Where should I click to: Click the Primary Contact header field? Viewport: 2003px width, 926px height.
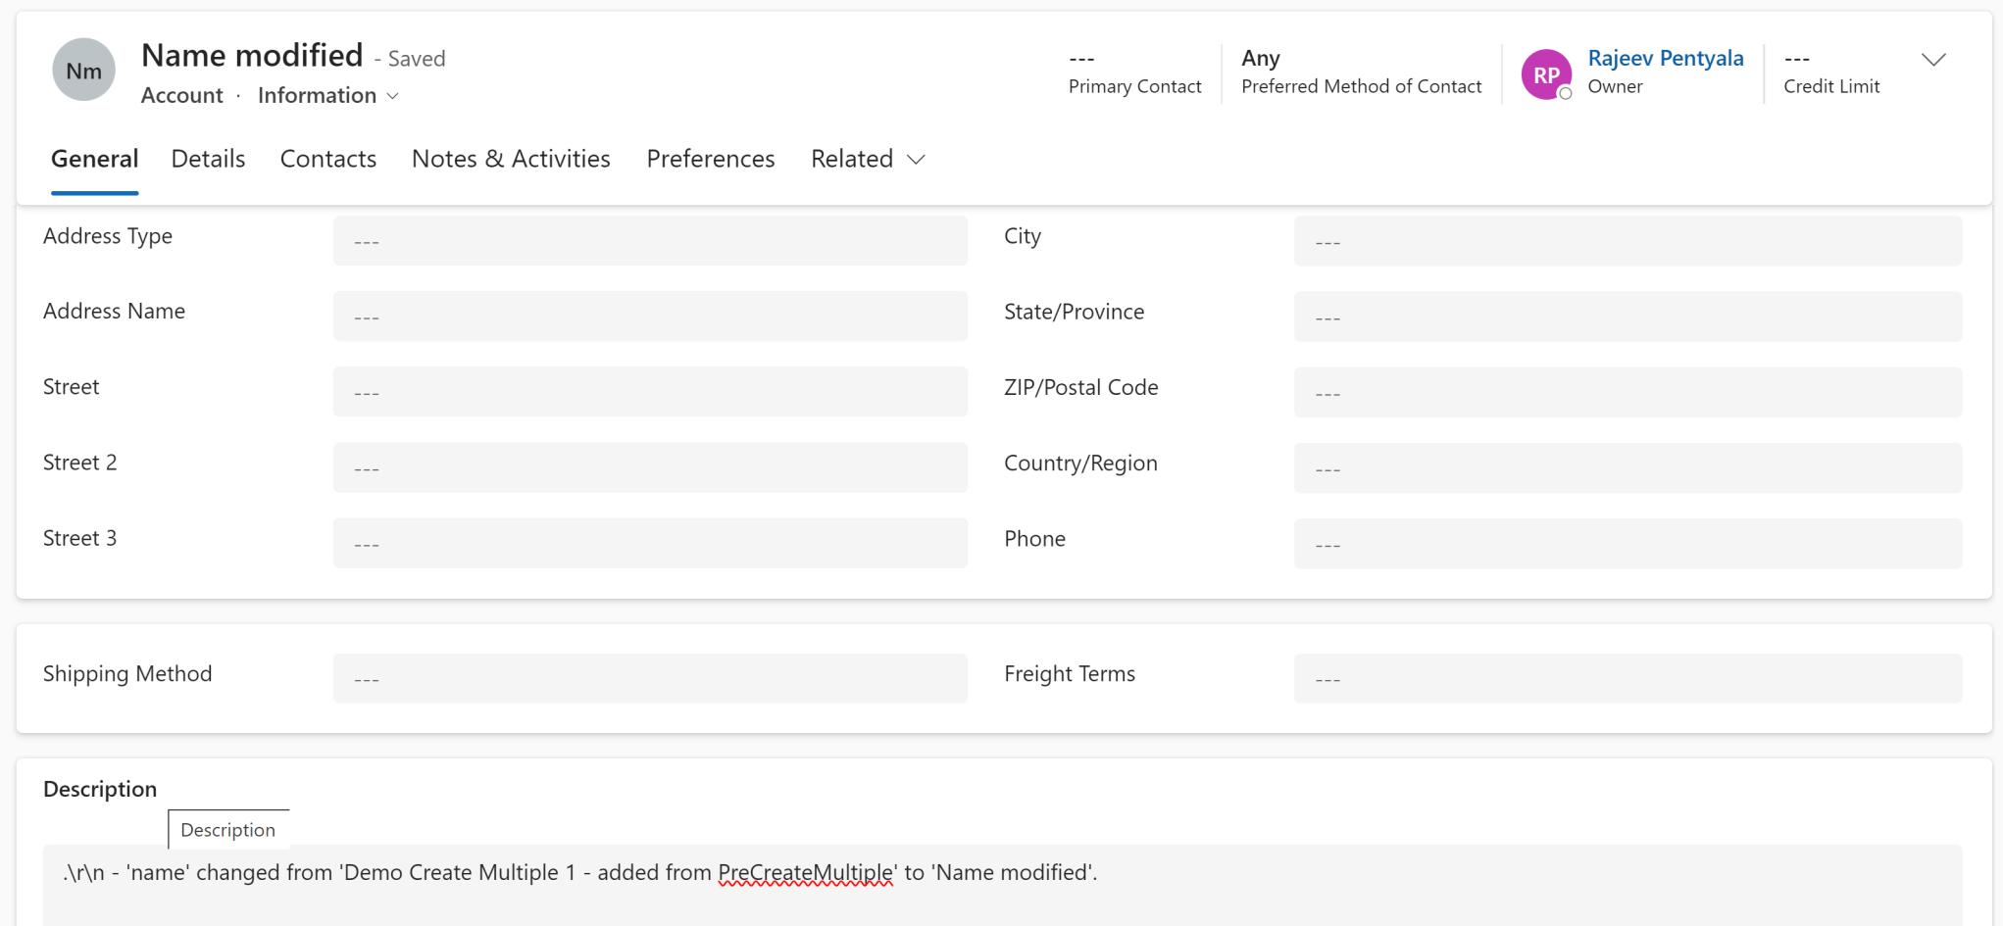pyautogui.click(x=1134, y=71)
